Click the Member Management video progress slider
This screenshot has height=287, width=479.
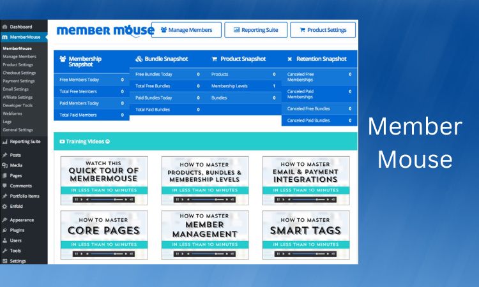tap(208, 254)
